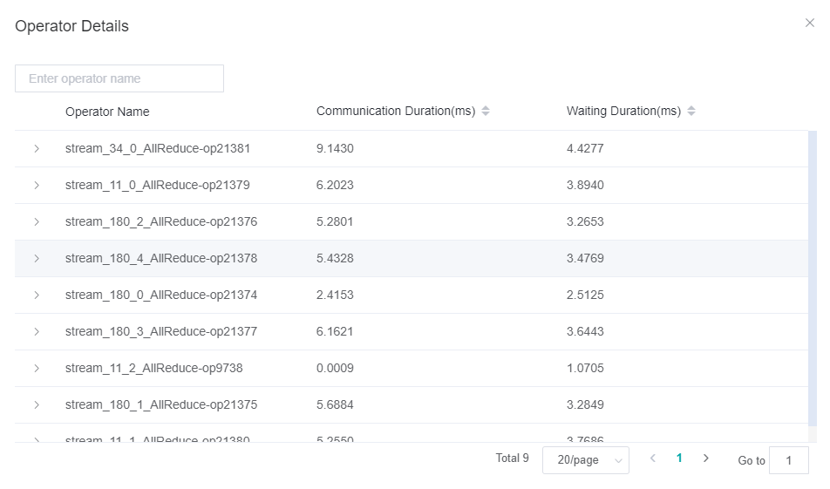Select the stream_180_4_AllReduce-op21378 operator name
This screenshot has width=830, height=489.
161,259
